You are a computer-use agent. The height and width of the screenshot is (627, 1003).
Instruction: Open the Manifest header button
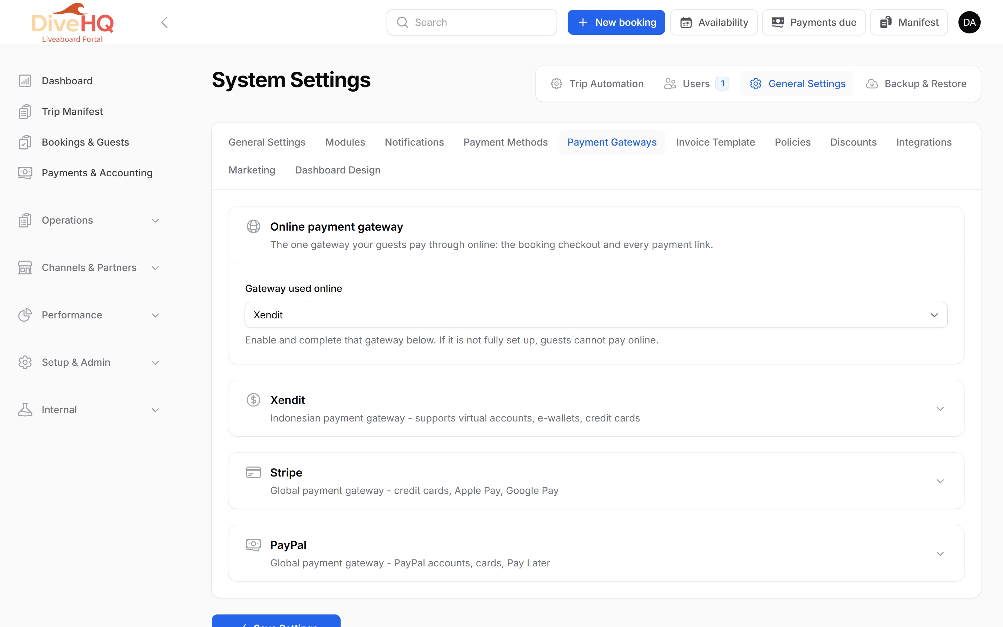click(909, 22)
